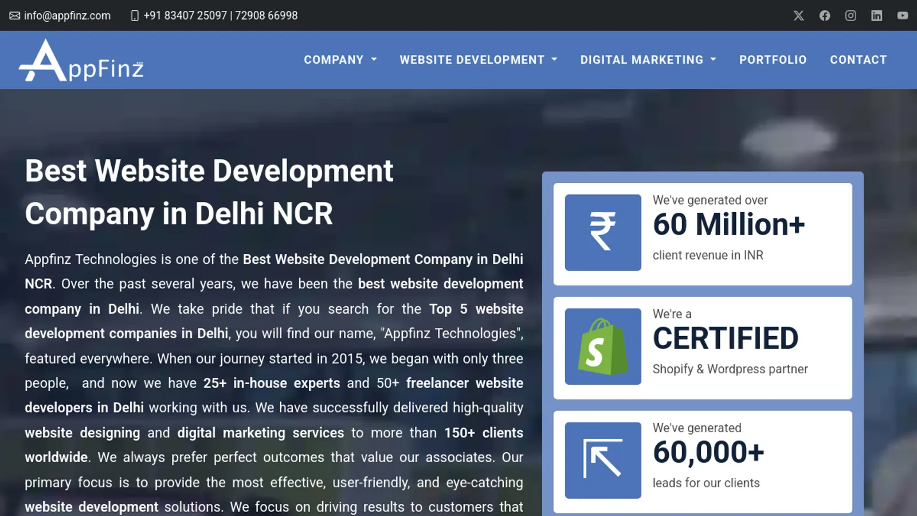Click the 'Best Website Development' headline
Image resolution: width=917 pixels, height=516 pixels.
pyautogui.click(x=209, y=171)
